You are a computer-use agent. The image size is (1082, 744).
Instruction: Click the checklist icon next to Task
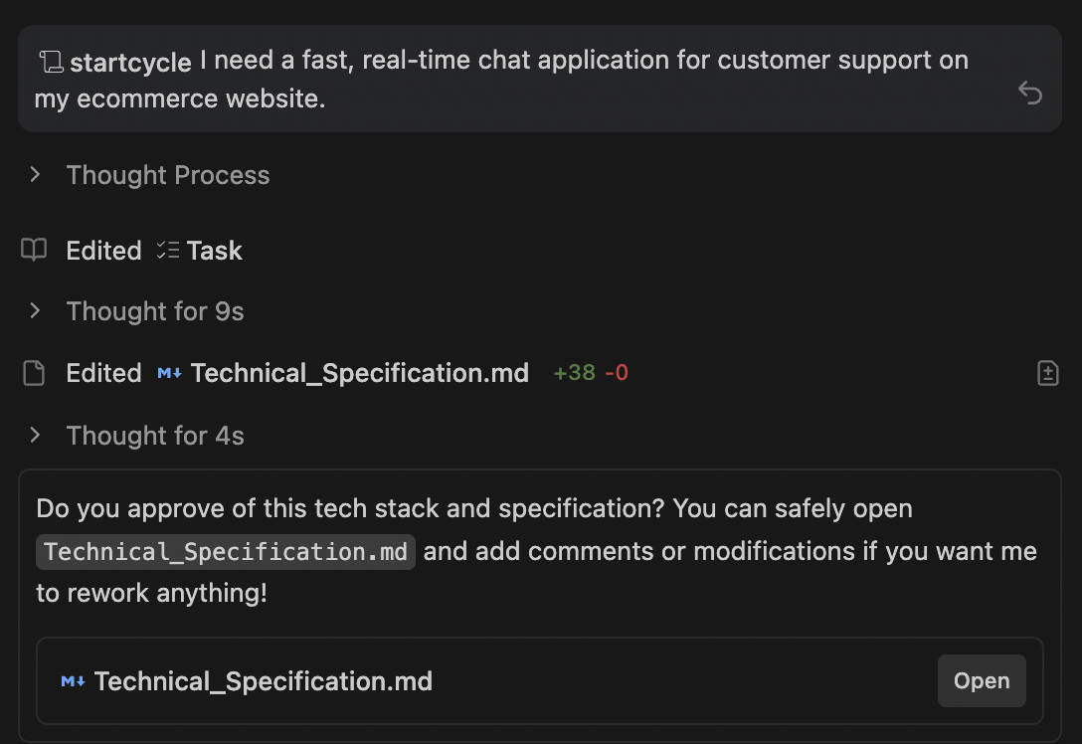(x=168, y=251)
